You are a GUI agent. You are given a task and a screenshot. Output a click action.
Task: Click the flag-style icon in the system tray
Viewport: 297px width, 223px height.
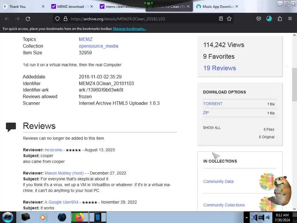[254, 217]
